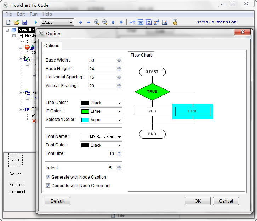Viewport: 257px width, 221px height.
Task: Open the IF Color Lime dropdown
Action: [x=119, y=111]
